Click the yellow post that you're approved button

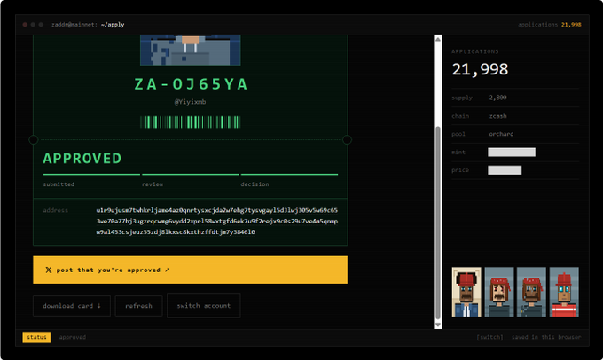click(190, 270)
